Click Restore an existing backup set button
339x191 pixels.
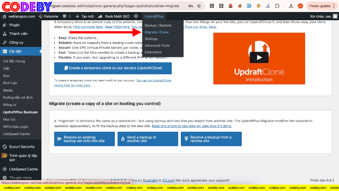point(84,139)
